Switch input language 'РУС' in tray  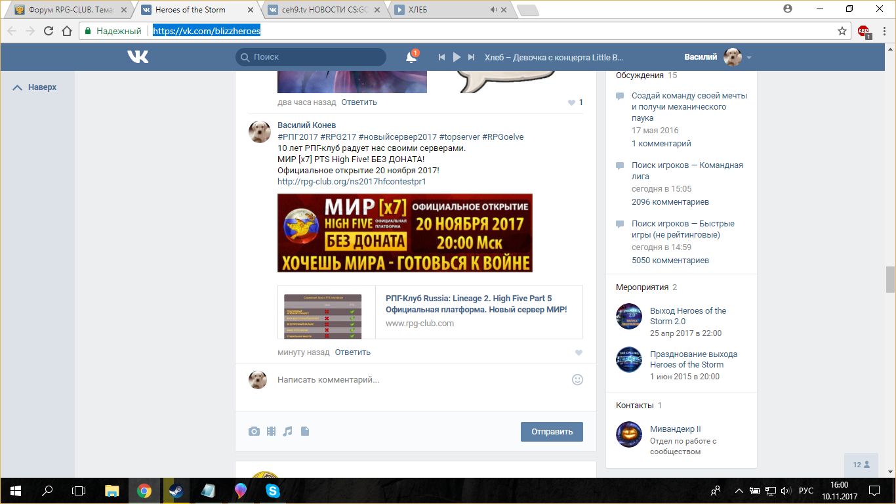(806, 491)
